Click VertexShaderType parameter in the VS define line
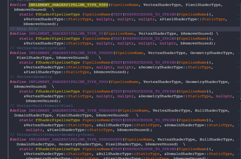 [x=157, y=34]
